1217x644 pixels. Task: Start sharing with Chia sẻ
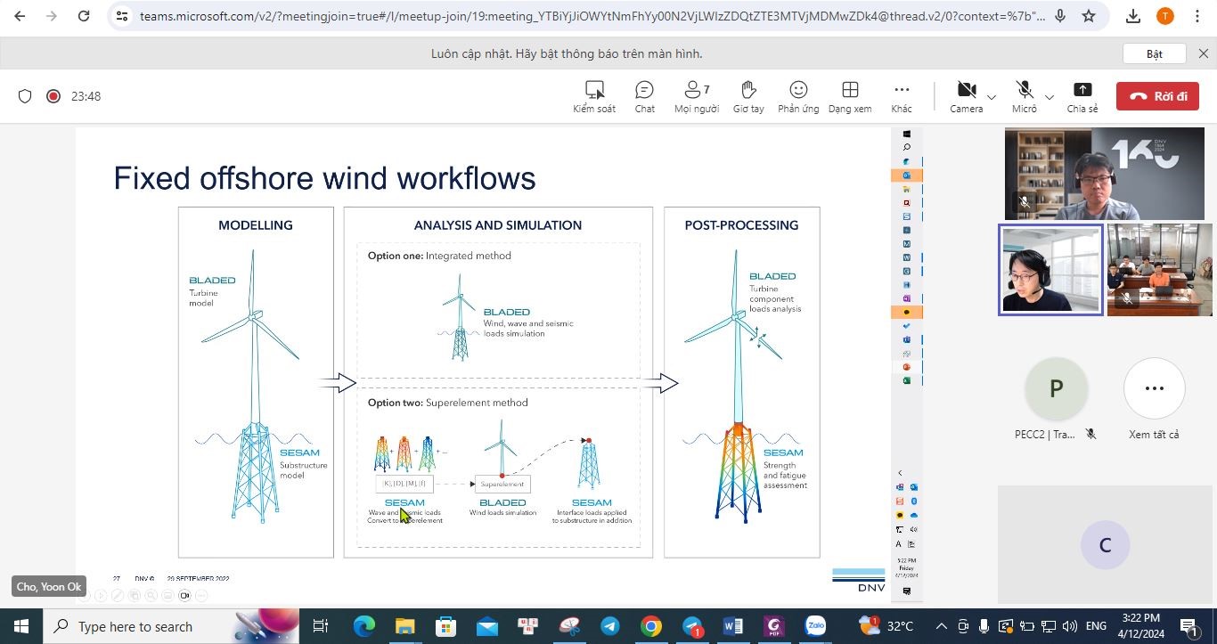[x=1082, y=97]
